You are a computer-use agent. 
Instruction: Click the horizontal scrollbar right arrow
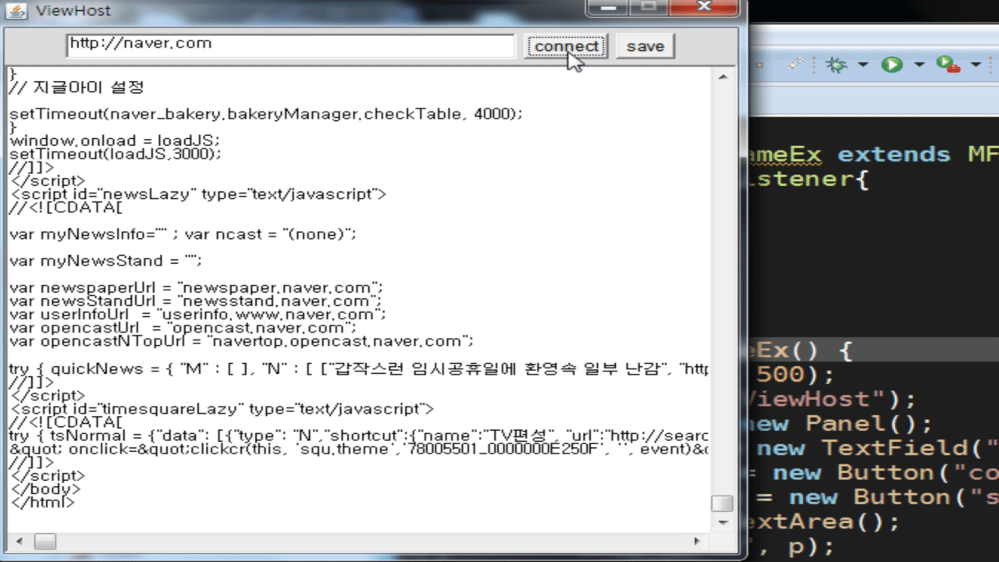697,541
